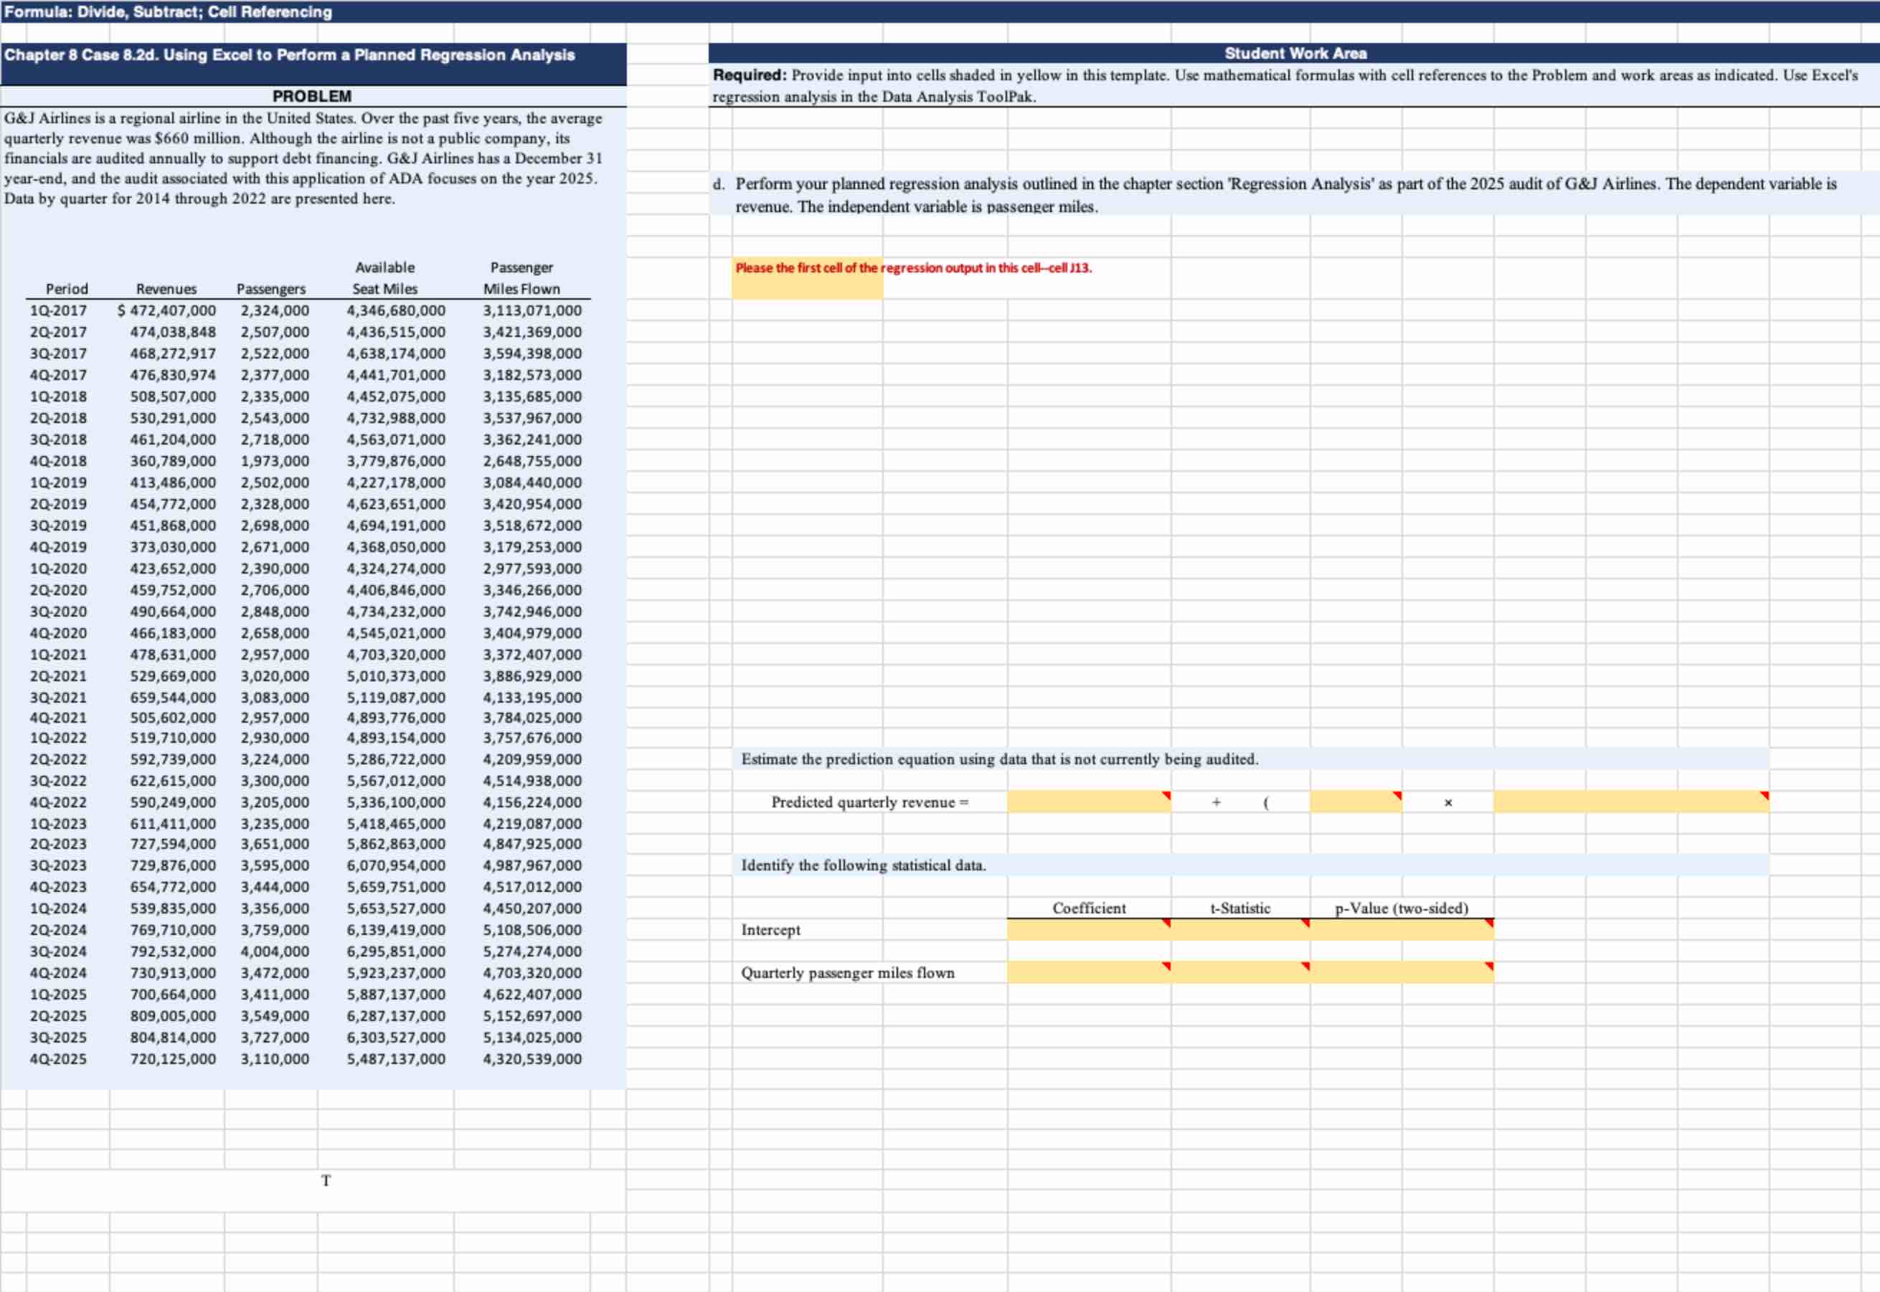Click the 'p-Value (two-sided)' column heading
The height and width of the screenshot is (1292, 1880).
tap(1402, 908)
